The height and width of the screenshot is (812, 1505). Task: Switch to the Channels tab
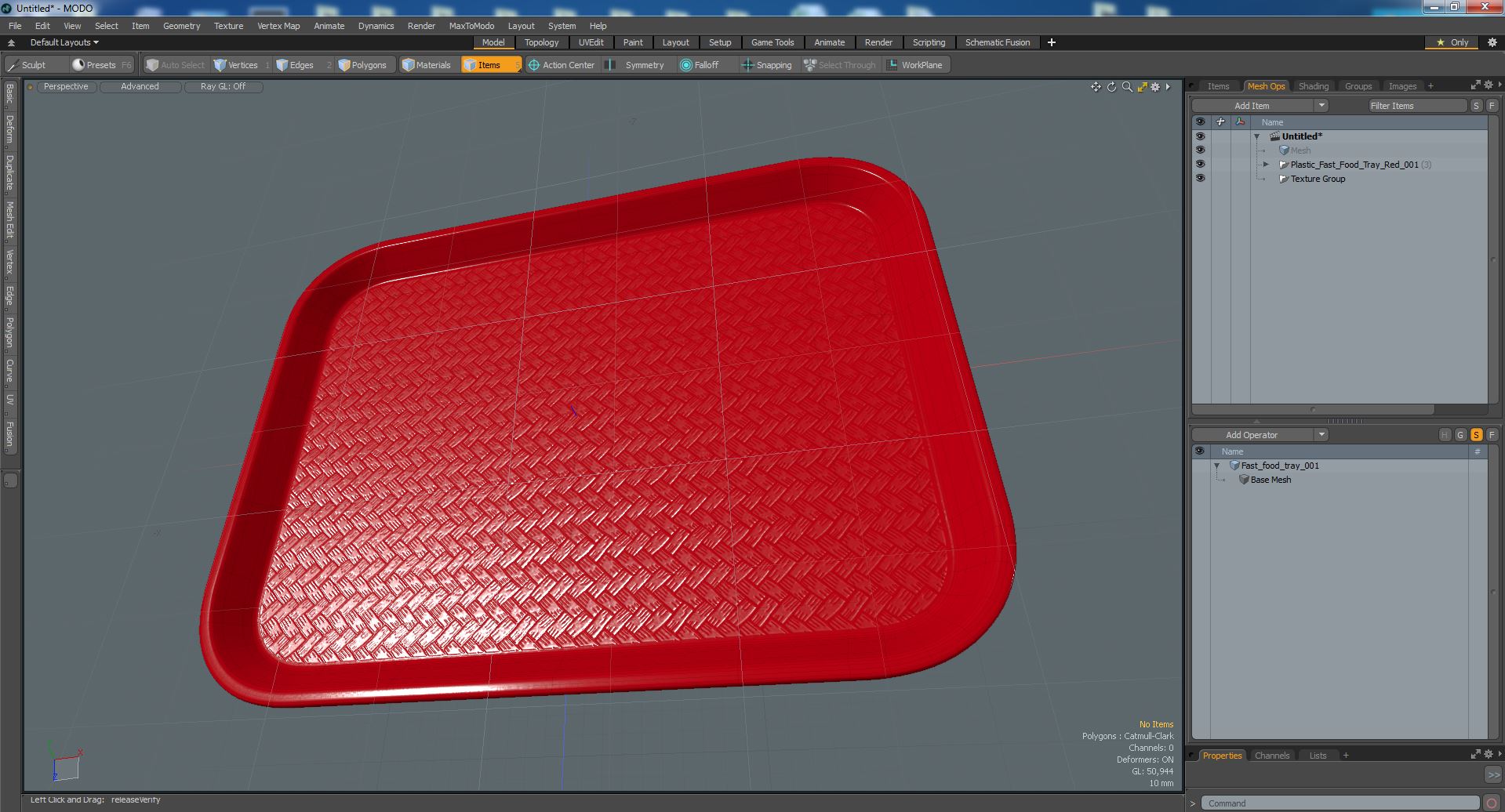(1271, 756)
